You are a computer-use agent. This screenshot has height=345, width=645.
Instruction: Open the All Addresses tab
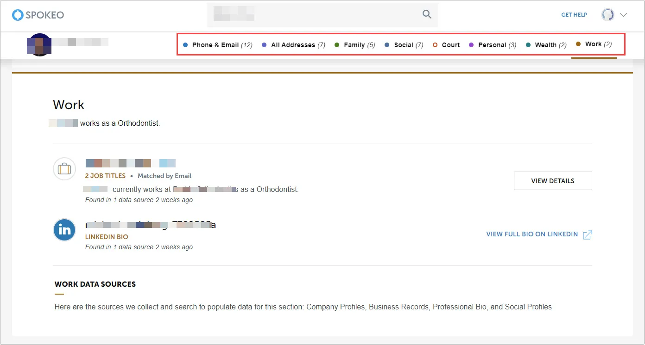tap(295, 45)
